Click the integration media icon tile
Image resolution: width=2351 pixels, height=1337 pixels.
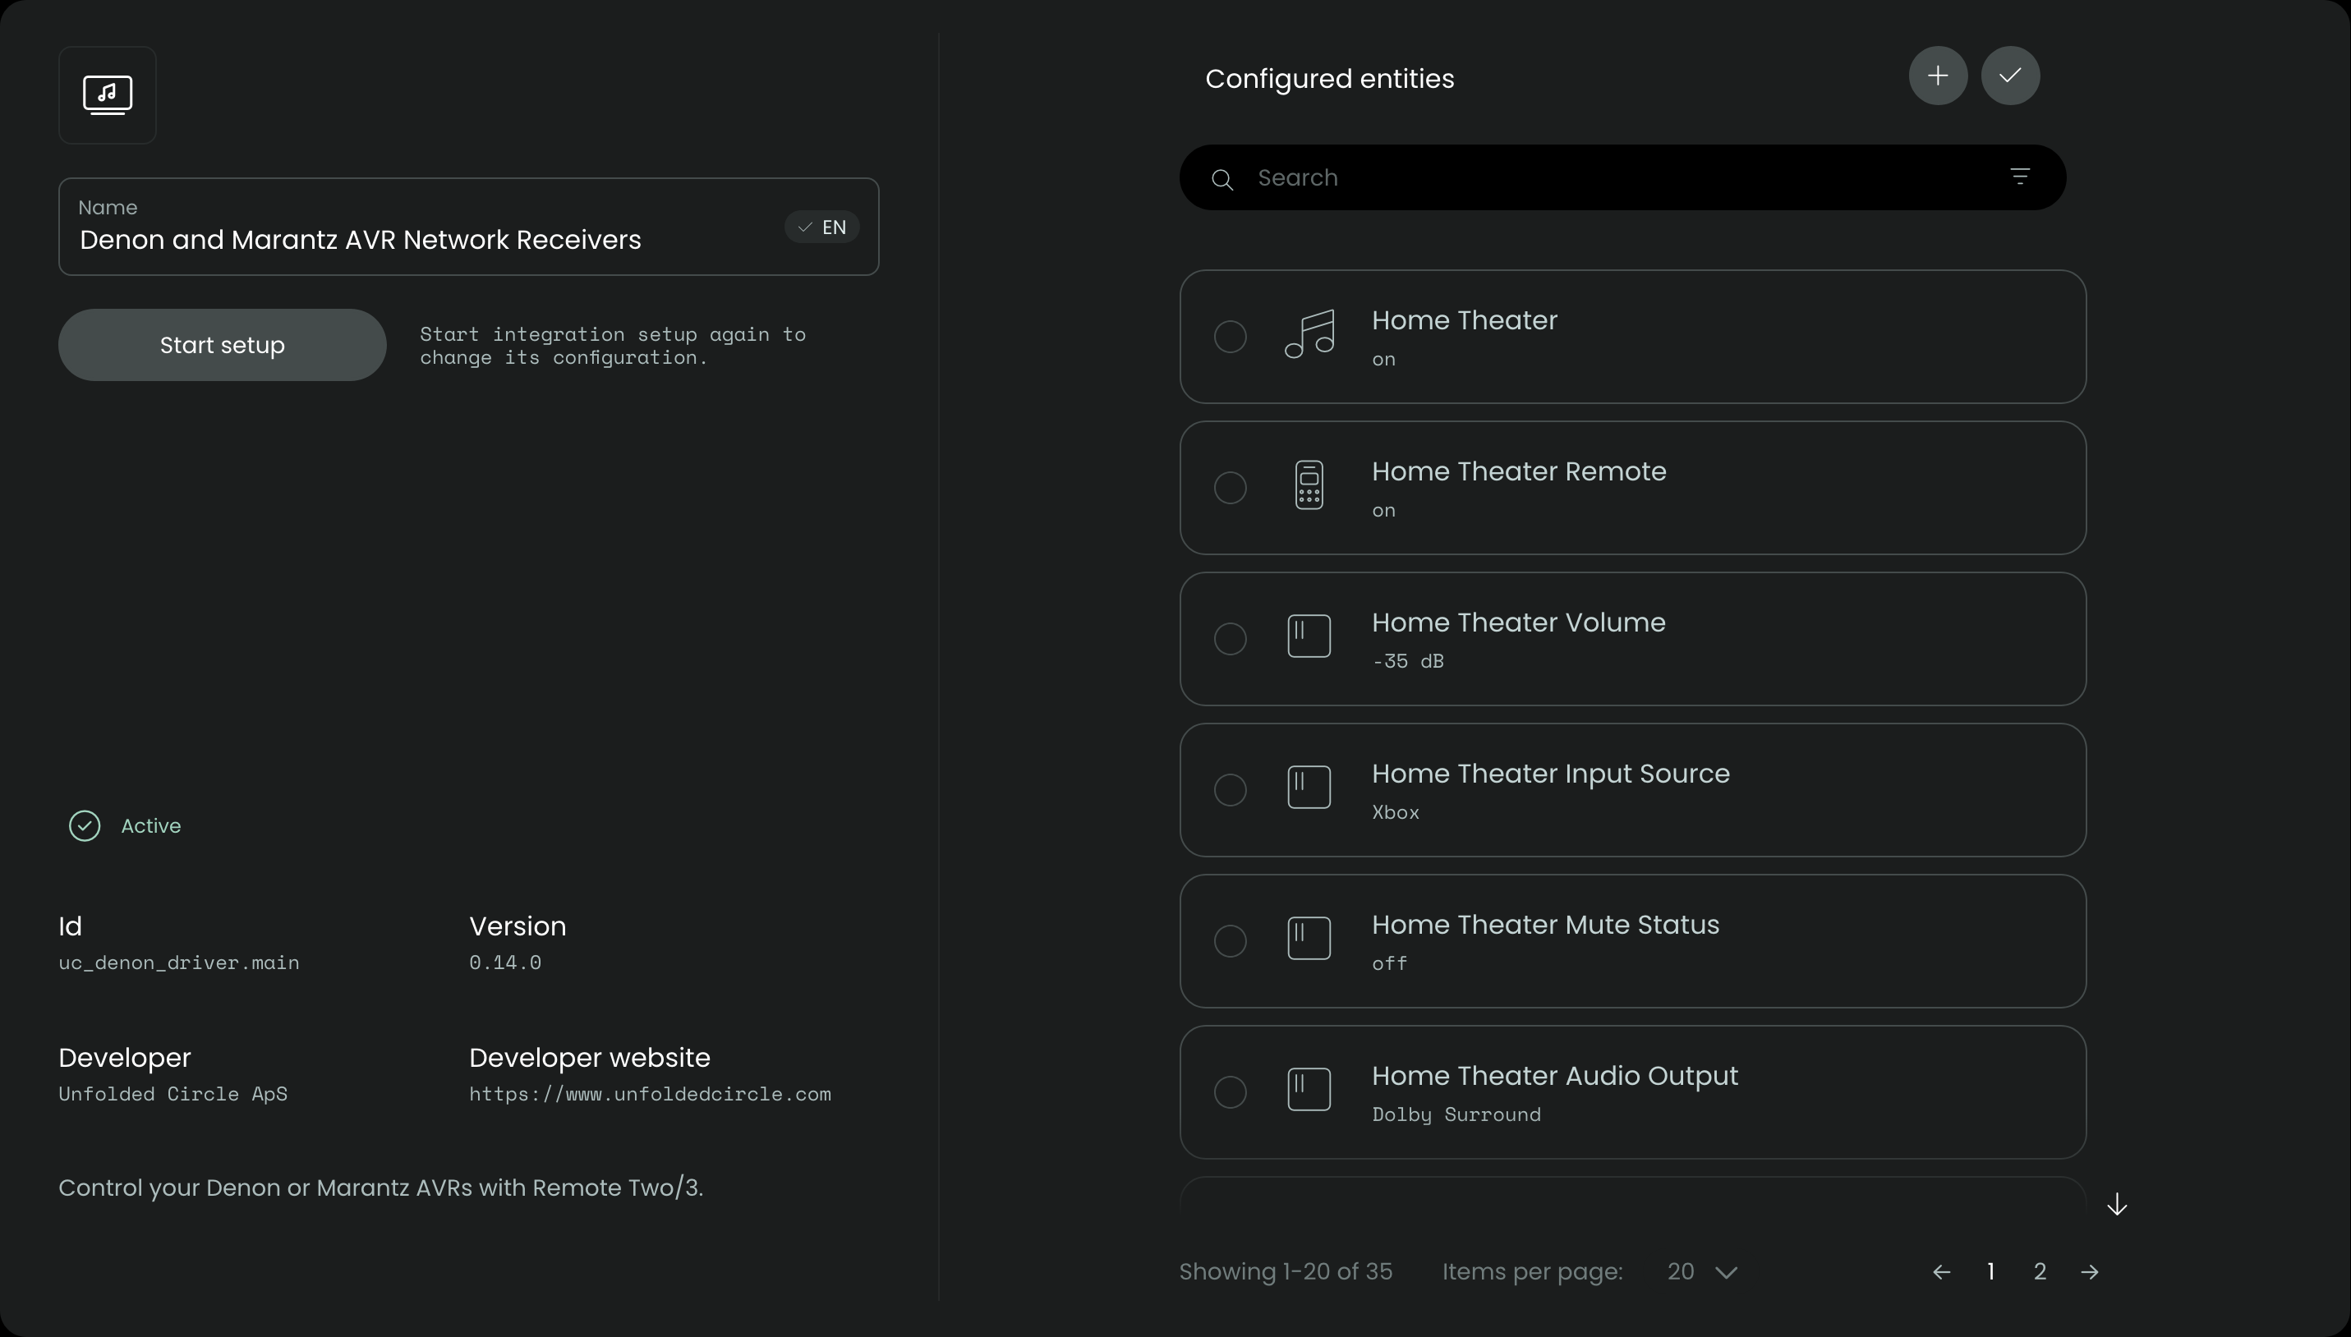pyautogui.click(x=108, y=95)
